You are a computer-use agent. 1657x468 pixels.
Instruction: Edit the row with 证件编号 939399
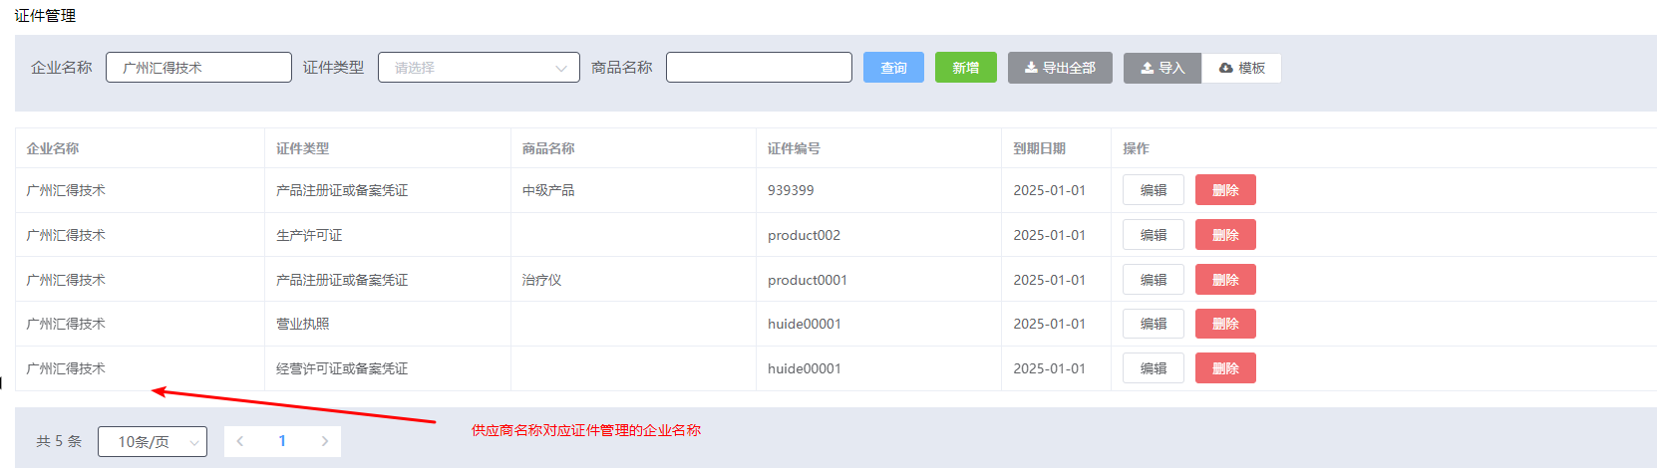pos(1153,190)
